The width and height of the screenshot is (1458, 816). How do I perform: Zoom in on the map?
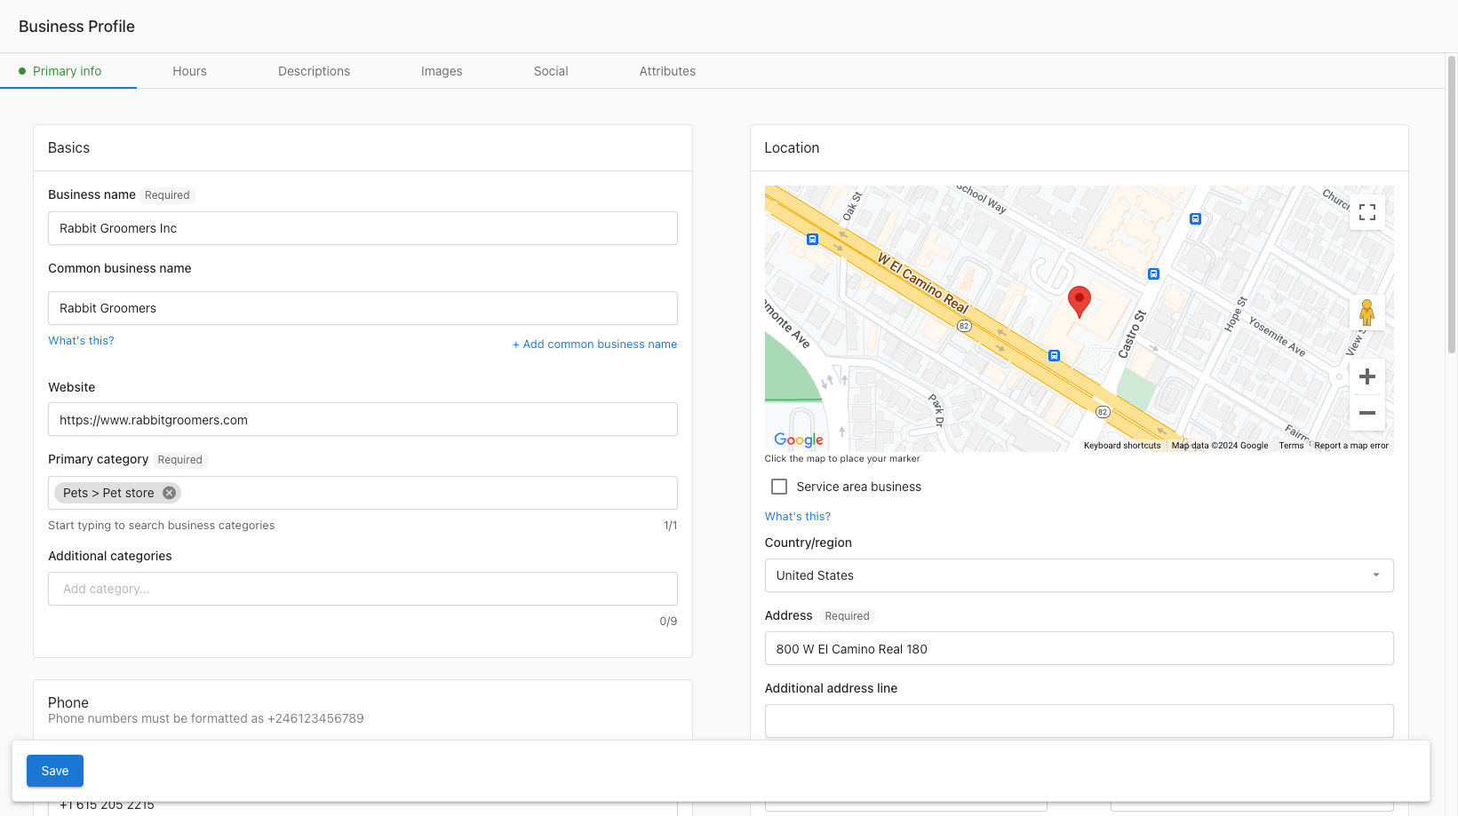click(1366, 376)
